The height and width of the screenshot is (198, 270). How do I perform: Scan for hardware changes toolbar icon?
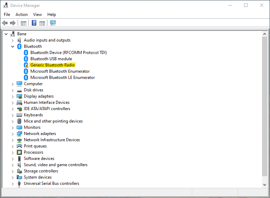(x=53, y=23)
